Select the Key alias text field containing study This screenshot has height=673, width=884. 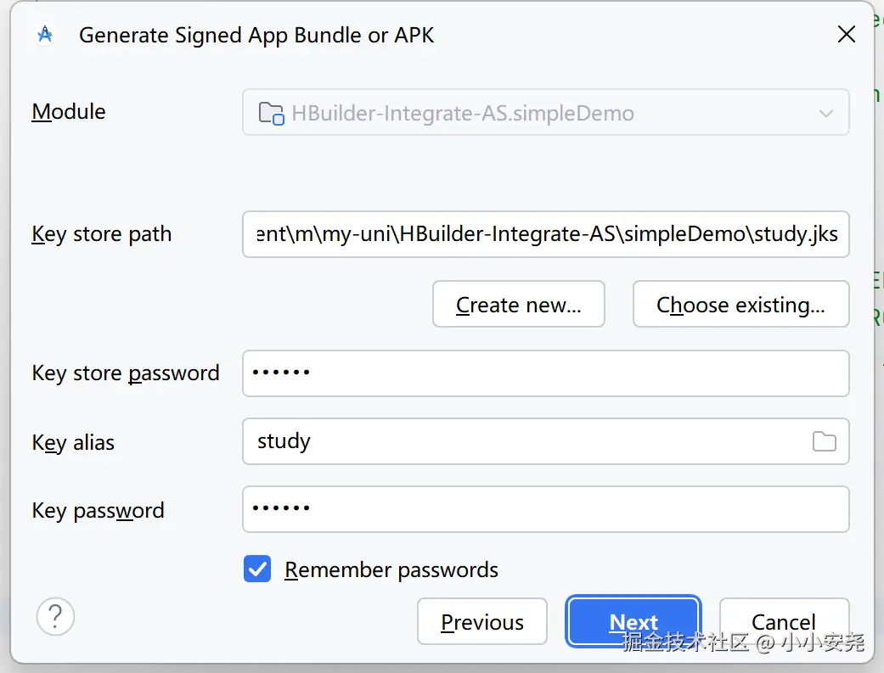click(x=526, y=441)
